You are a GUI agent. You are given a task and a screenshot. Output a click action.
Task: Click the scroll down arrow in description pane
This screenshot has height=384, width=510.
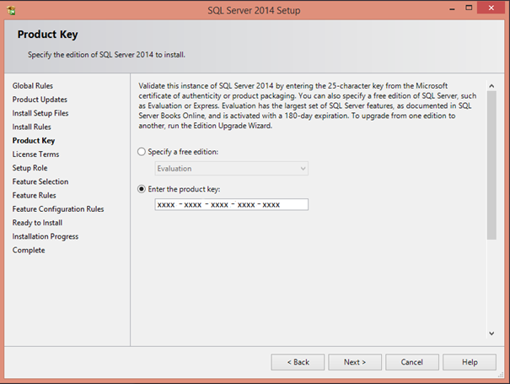(491, 333)
